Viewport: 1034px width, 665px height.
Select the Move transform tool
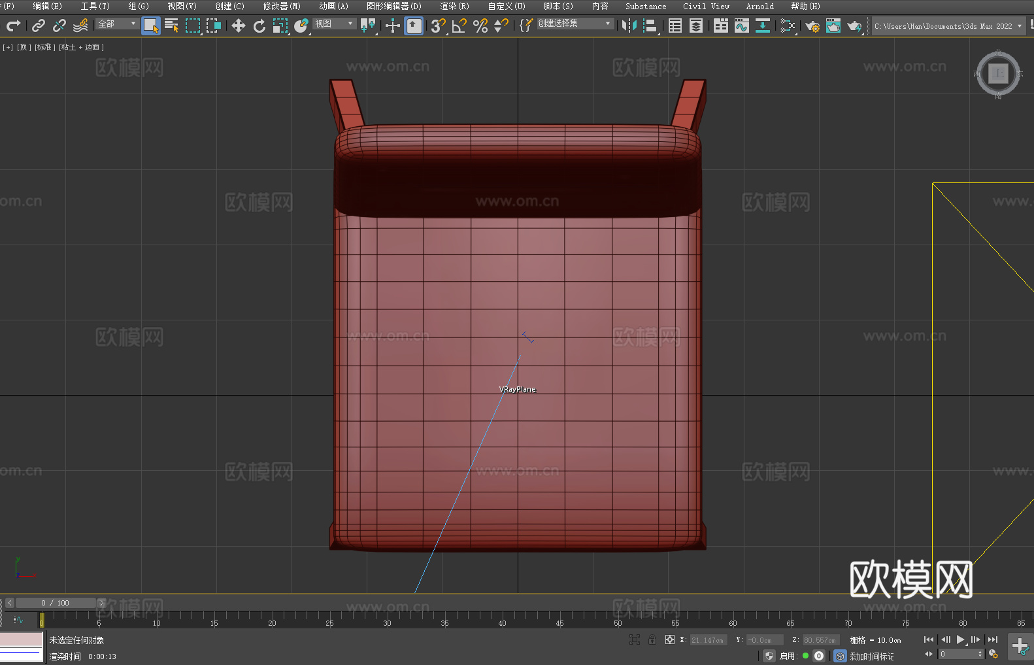pos(239,26)
